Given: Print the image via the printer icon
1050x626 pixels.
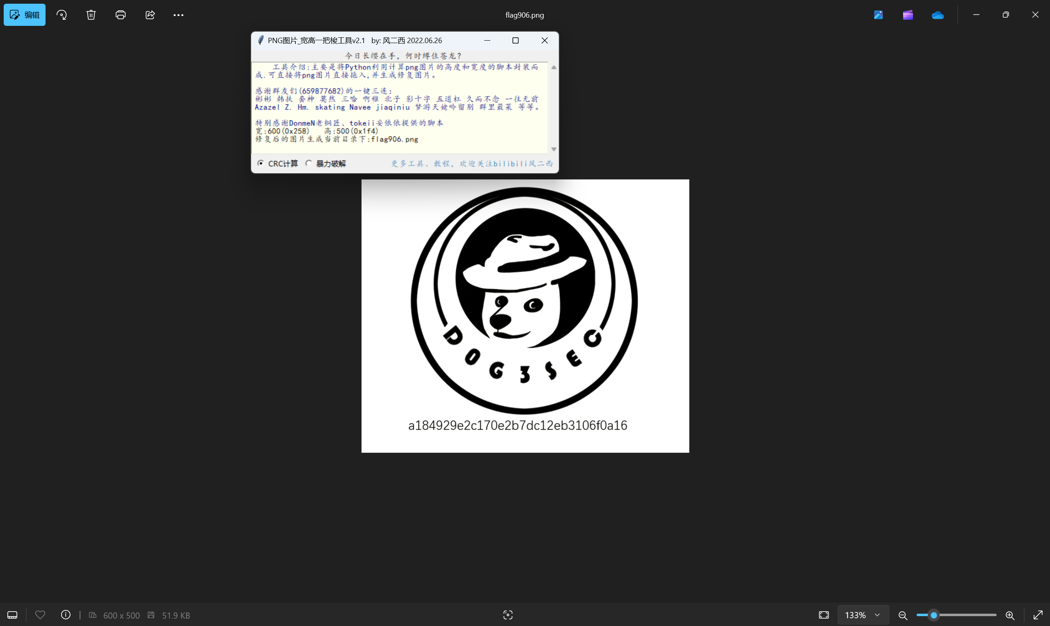Looking at the screenshot, I should click(x=121, y=15).
